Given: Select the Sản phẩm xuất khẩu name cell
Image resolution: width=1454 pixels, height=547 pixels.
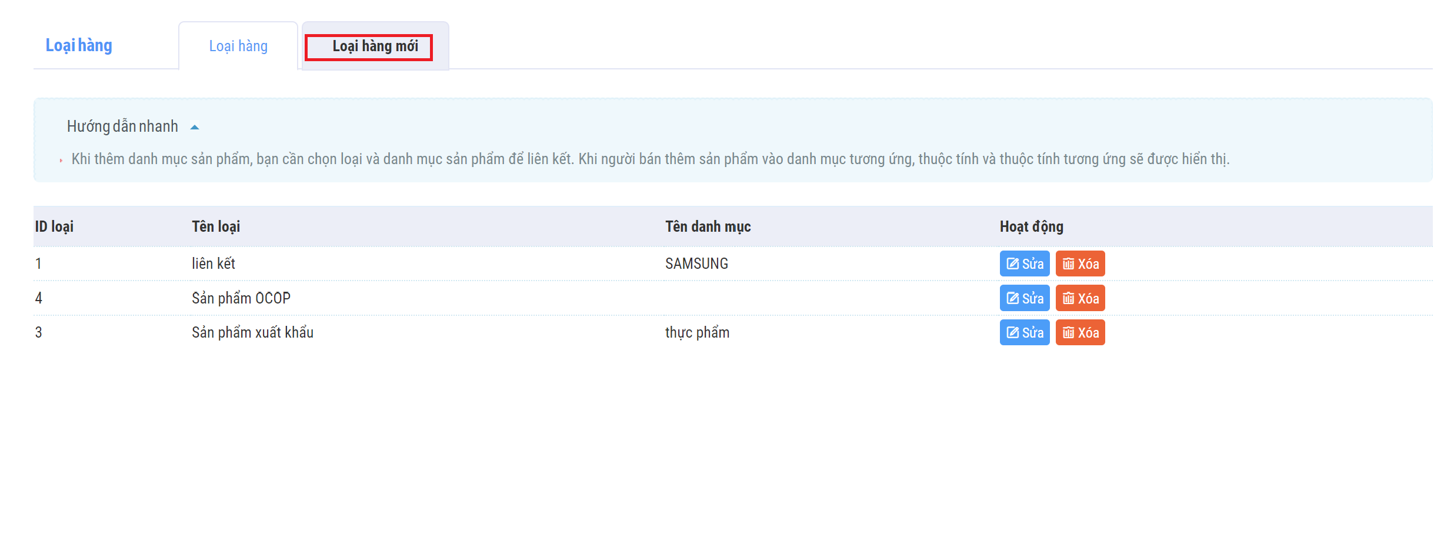Looking at the screenshot, I should (x=252, y=333).
